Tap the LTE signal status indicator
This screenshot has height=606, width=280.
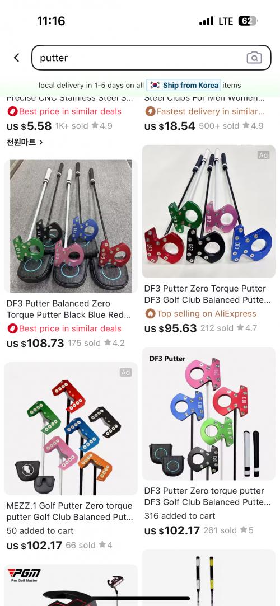coord(226,21)
